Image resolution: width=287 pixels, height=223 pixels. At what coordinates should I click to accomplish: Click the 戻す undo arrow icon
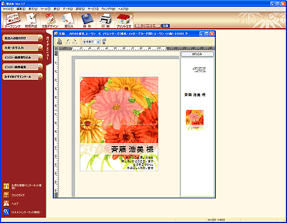(68, 41)
